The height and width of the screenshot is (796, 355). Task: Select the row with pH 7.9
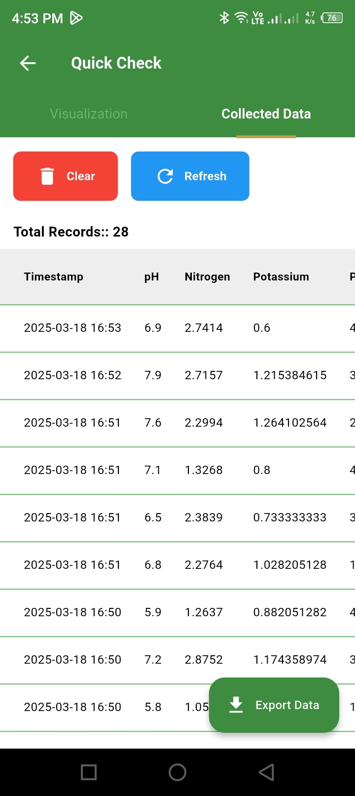tap(153, 375)
